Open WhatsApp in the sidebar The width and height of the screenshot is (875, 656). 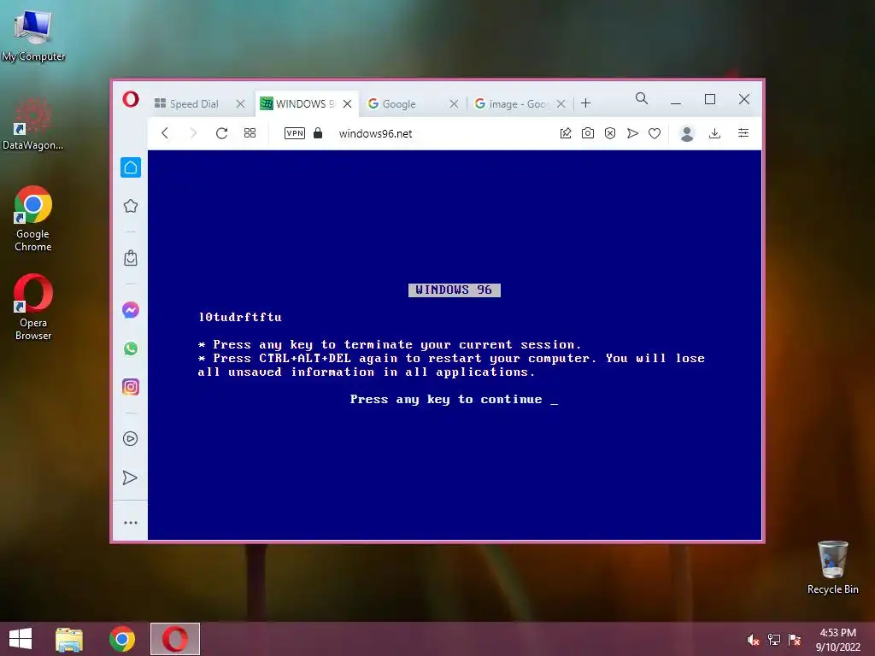pos(131,348)
